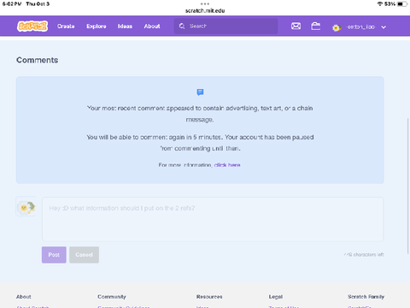Tap the battery indicator in status bar

[x=402, y=4]
